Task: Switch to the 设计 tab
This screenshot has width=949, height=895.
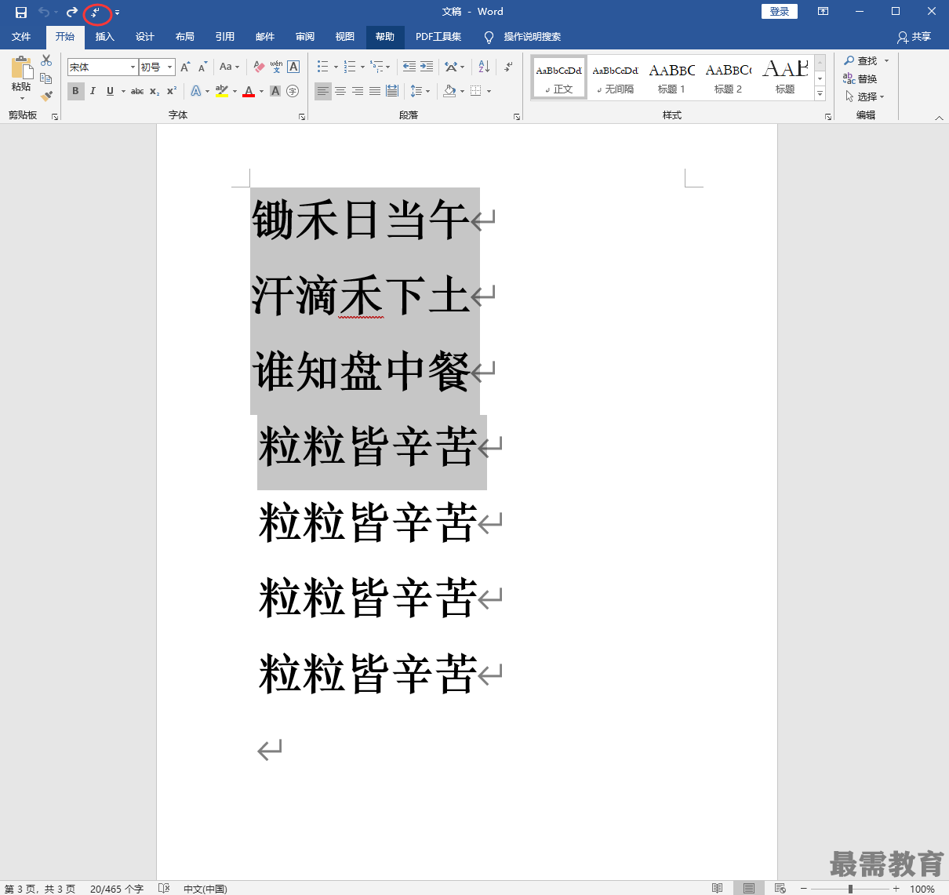Action: click(x=144, y=37)
